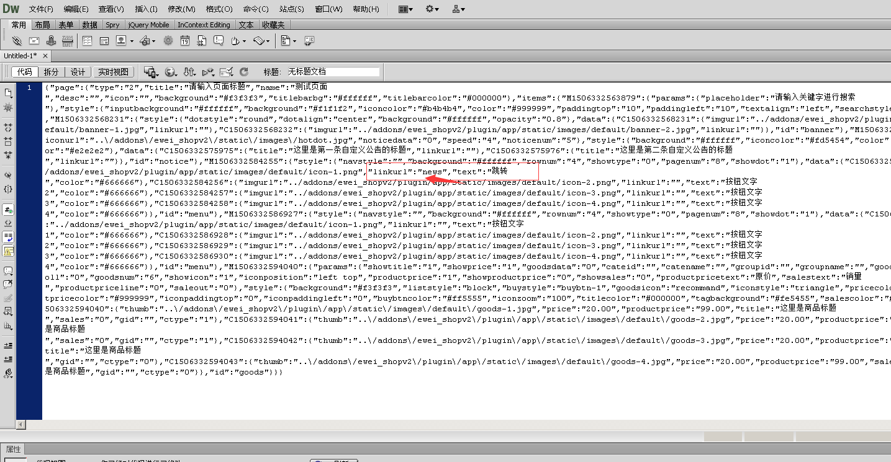Apply a comment to the code

[8, 270]
